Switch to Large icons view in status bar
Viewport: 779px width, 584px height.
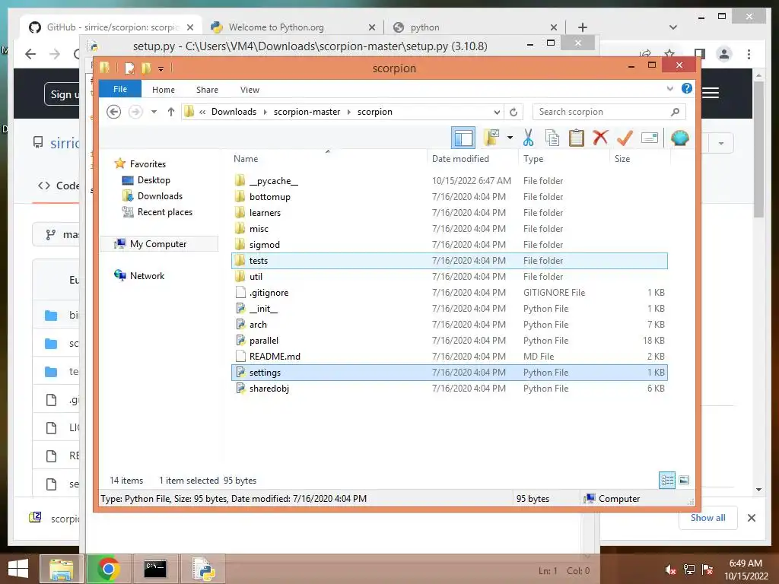tap(684, 480)
